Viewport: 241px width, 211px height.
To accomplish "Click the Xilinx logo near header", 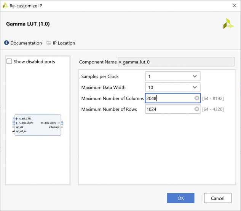I will click(x=228, y=24).
